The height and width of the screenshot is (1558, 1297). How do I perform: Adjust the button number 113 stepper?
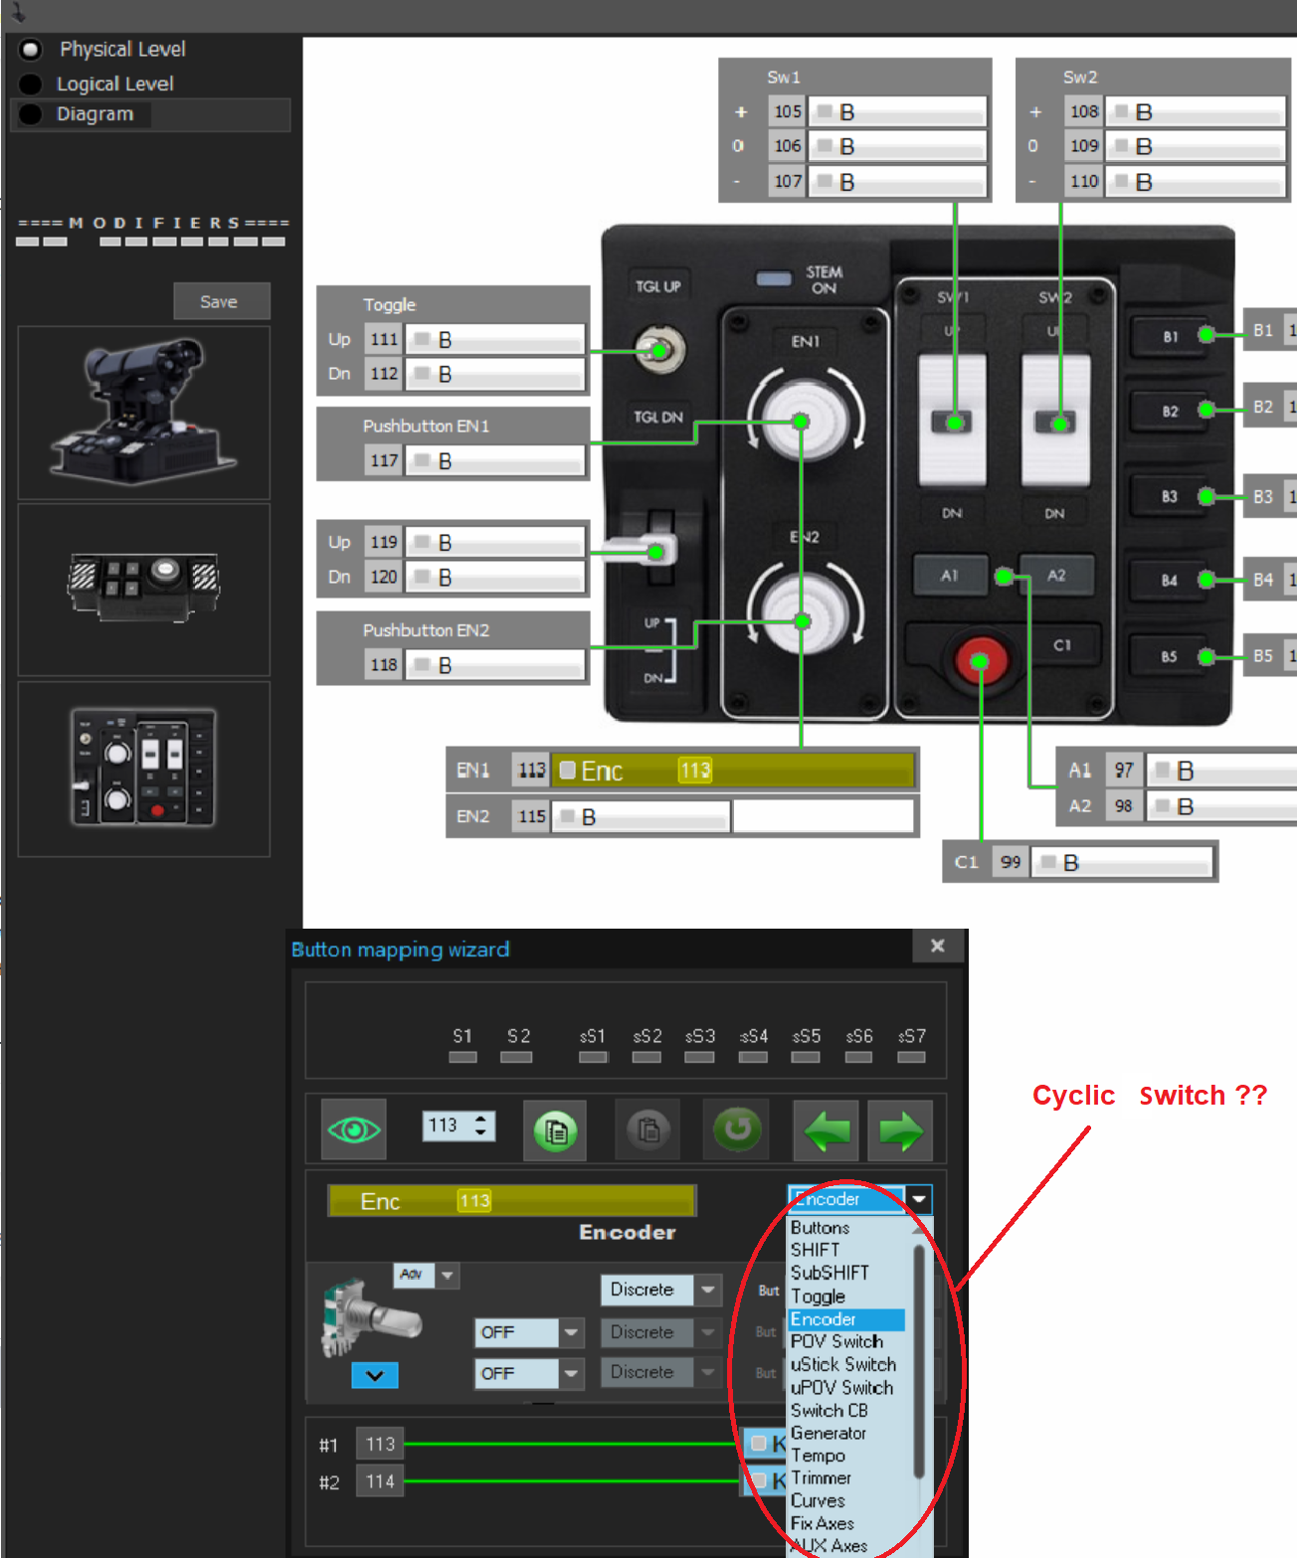click(x=482, y=1125)
